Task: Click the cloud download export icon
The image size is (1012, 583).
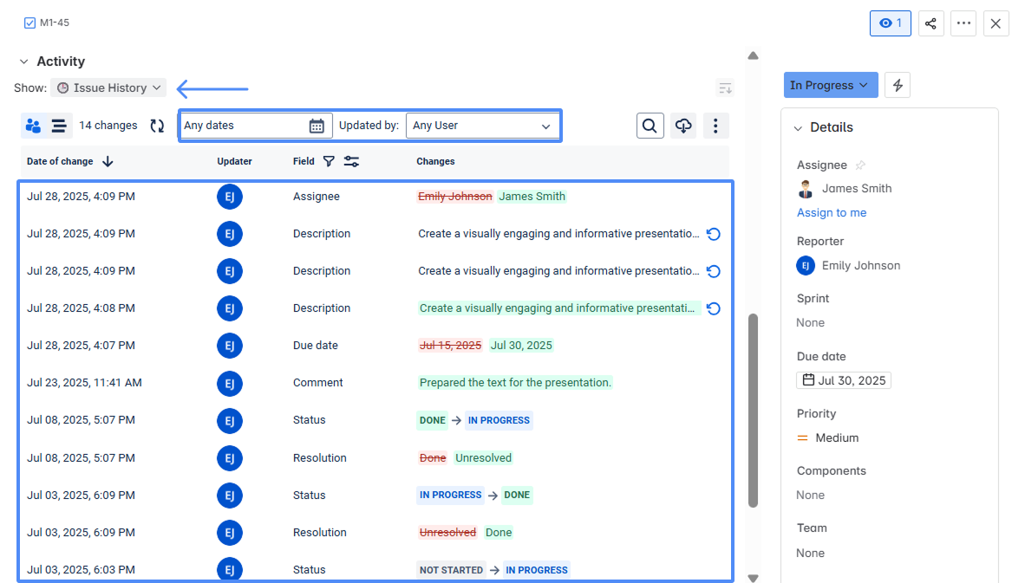Action: click(x=683, y=126)
